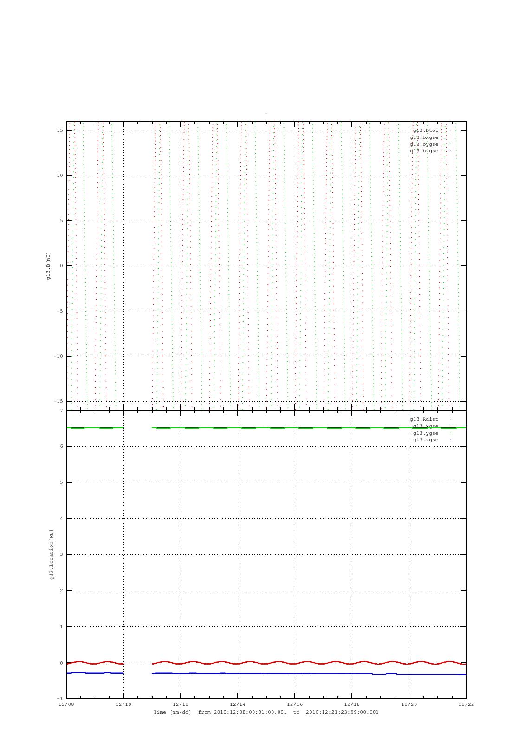This screenshot has height=743, width=525.
Task: Click the 4 tick label on the location axis
Action: click(x=61, y=518)
